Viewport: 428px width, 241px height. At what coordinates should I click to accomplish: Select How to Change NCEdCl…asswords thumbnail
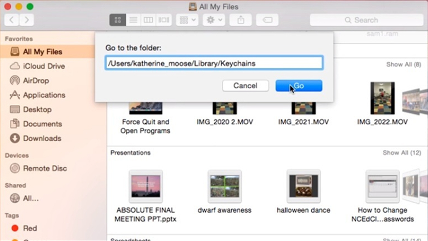click(382, 187)
